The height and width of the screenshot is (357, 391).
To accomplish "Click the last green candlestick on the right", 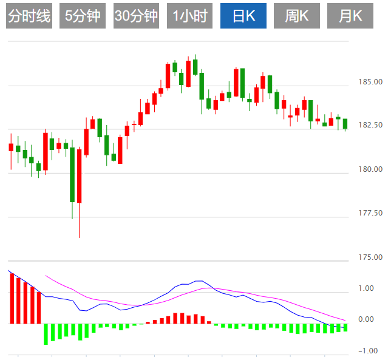I will [345, 124].
